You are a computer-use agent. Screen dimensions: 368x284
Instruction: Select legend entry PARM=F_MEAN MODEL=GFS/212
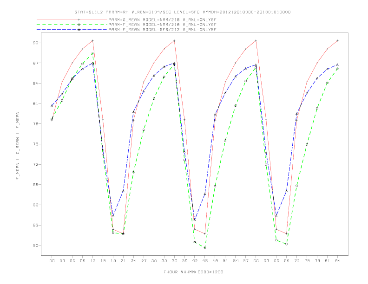162,30
